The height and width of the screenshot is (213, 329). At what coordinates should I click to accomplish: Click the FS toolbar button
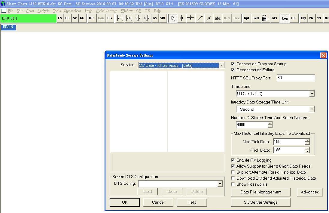60,18
